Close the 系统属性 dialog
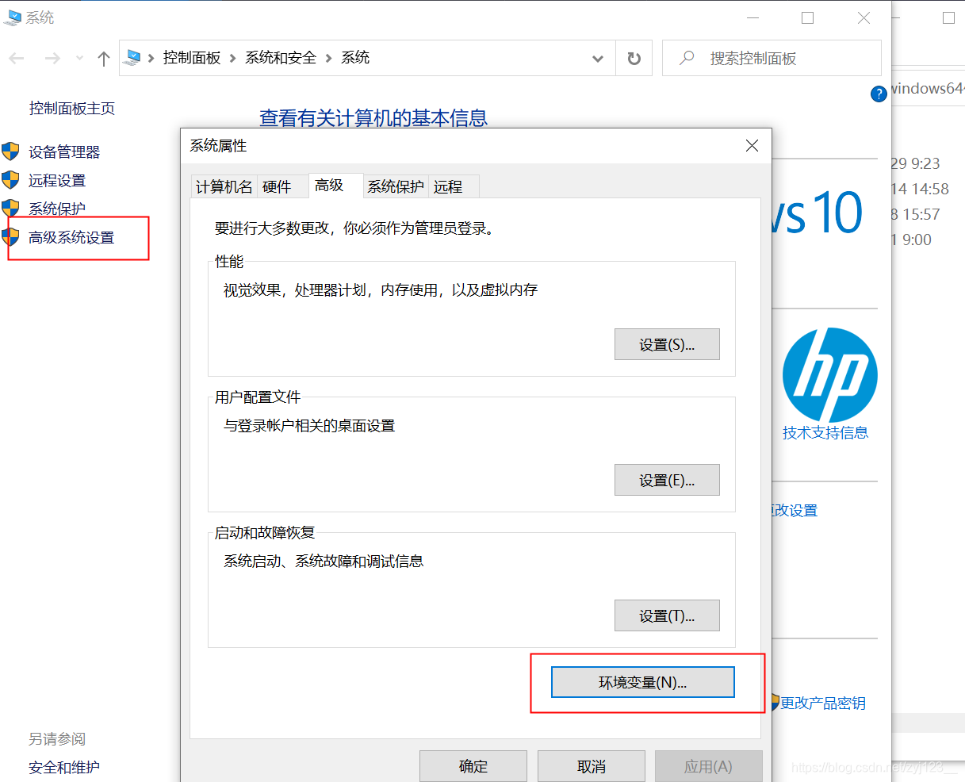 click(x=752, y=145)
